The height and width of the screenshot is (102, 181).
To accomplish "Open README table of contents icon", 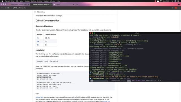I will 35,12.
